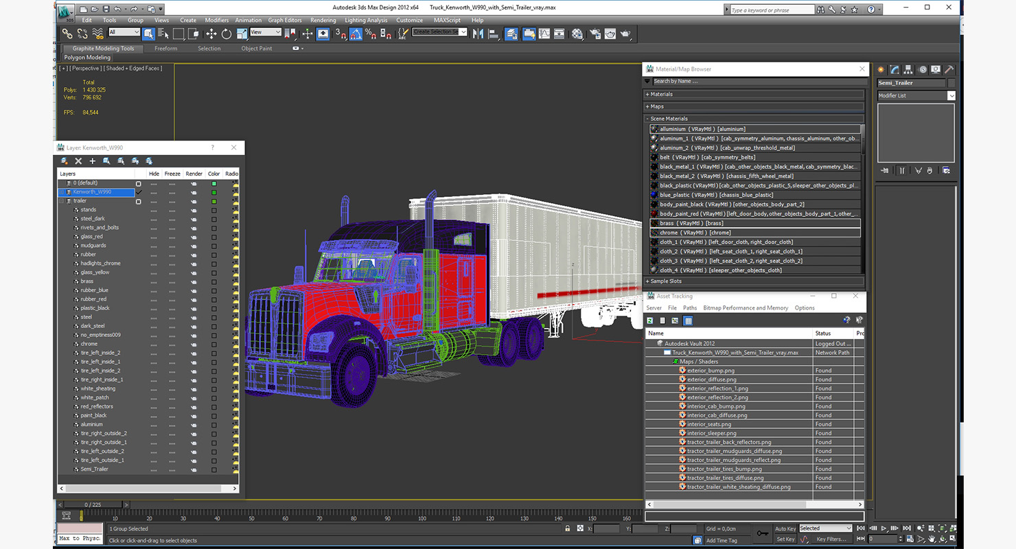Select the Select and Link tool
This screenshot has height=549, width=1016.
(x=67, y=34)
